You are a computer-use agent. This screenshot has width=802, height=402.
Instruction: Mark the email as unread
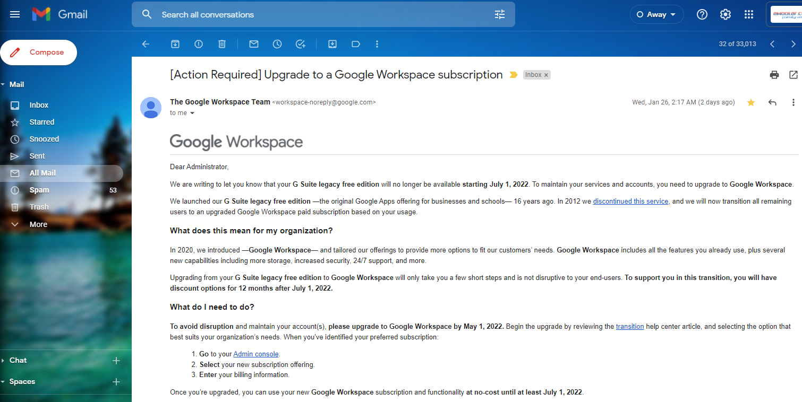pos(254,44)
